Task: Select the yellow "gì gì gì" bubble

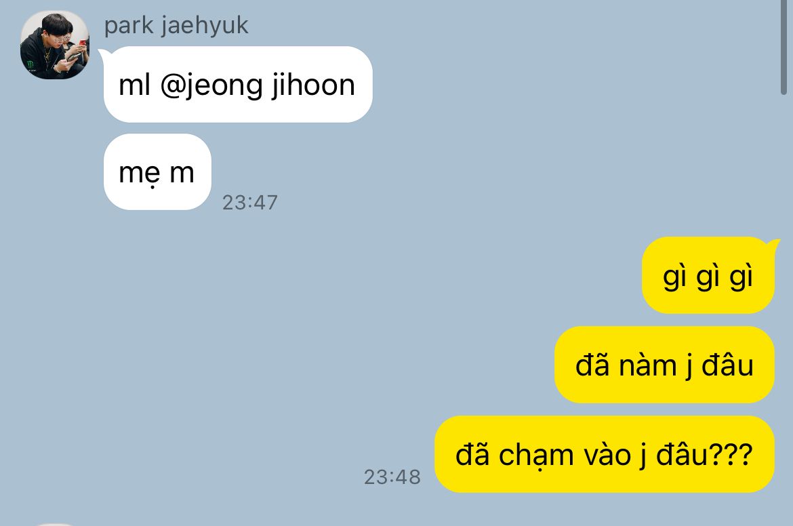Action: click(708, 275)
